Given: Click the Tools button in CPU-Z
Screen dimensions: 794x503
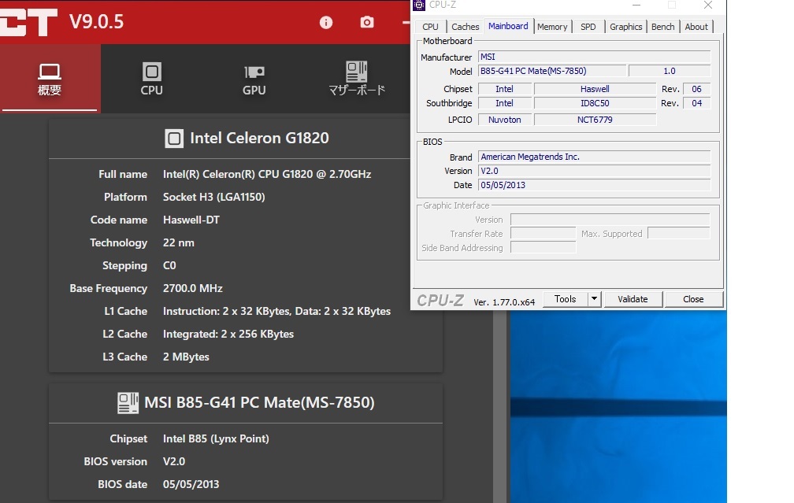Looking at the screenshot, I should coord(565,299).
